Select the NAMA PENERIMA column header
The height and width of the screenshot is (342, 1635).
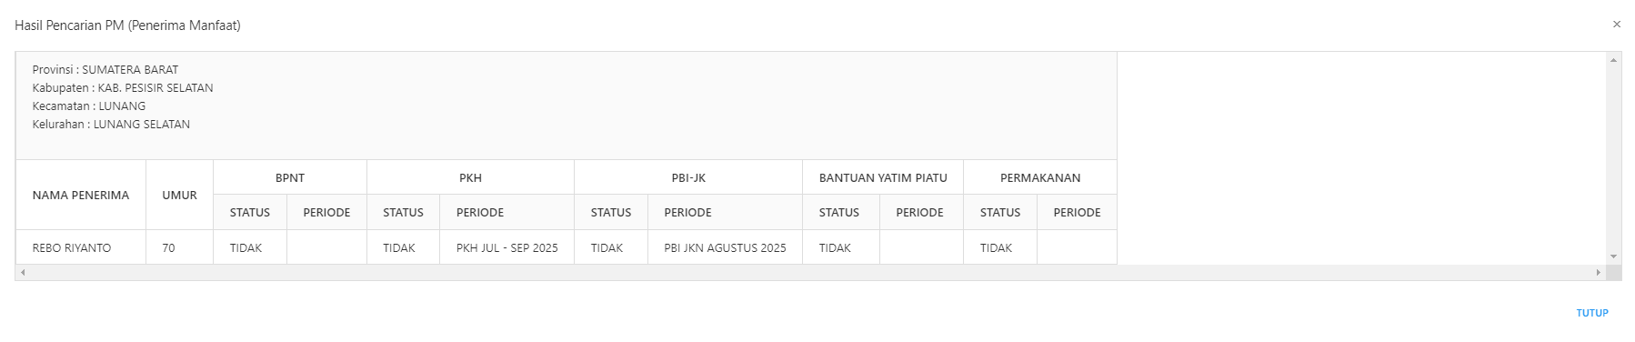(x=81, y=195)
